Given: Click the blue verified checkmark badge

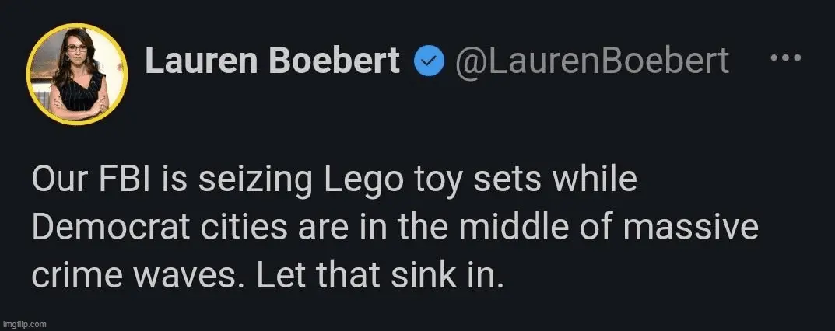Looking at the screenshot, I should pos(428,61).
